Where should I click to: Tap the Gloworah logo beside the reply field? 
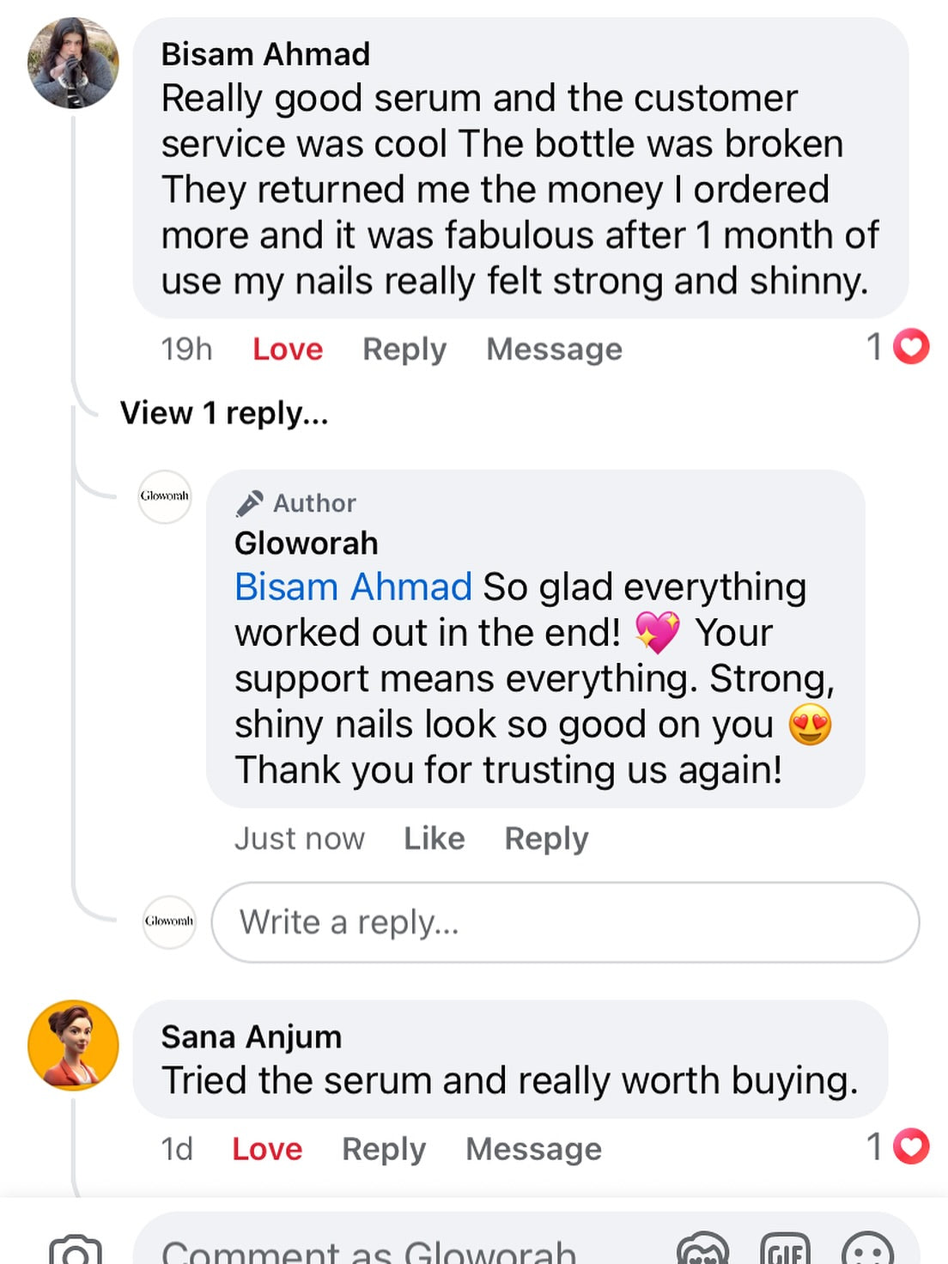pos(168,921)
